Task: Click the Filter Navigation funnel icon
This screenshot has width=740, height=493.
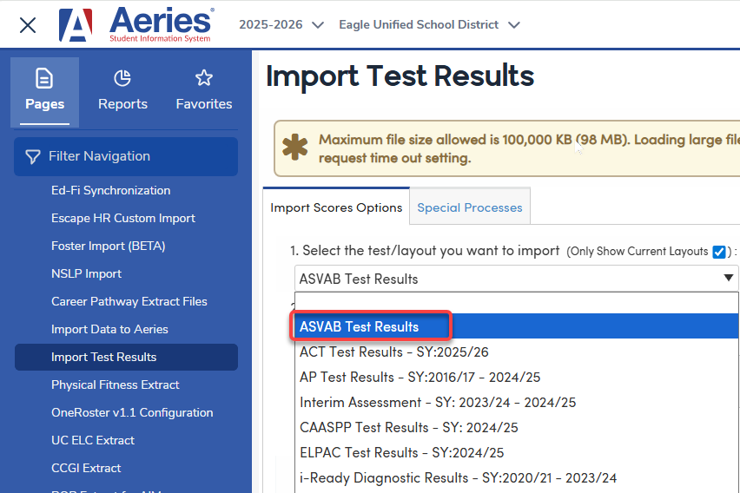Action: [32, 156]
